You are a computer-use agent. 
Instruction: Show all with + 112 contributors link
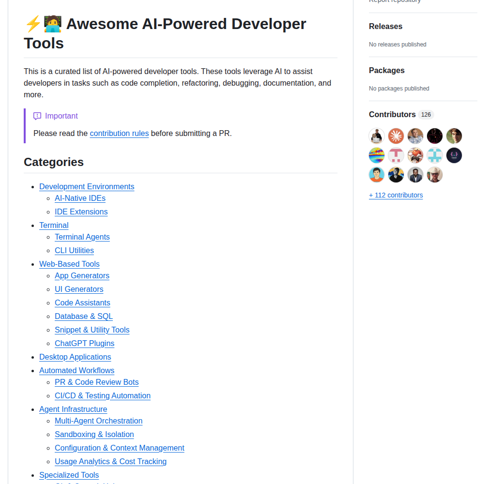coord(396,195)
